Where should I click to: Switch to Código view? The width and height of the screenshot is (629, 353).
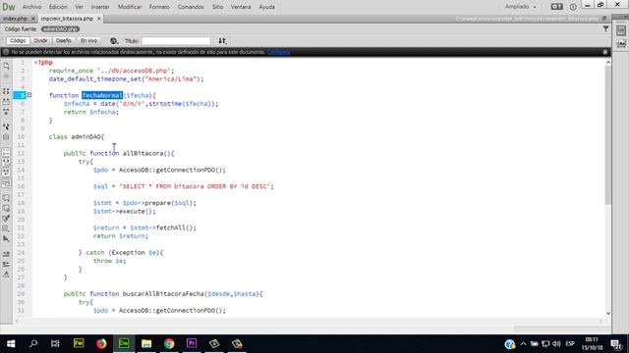18,41
